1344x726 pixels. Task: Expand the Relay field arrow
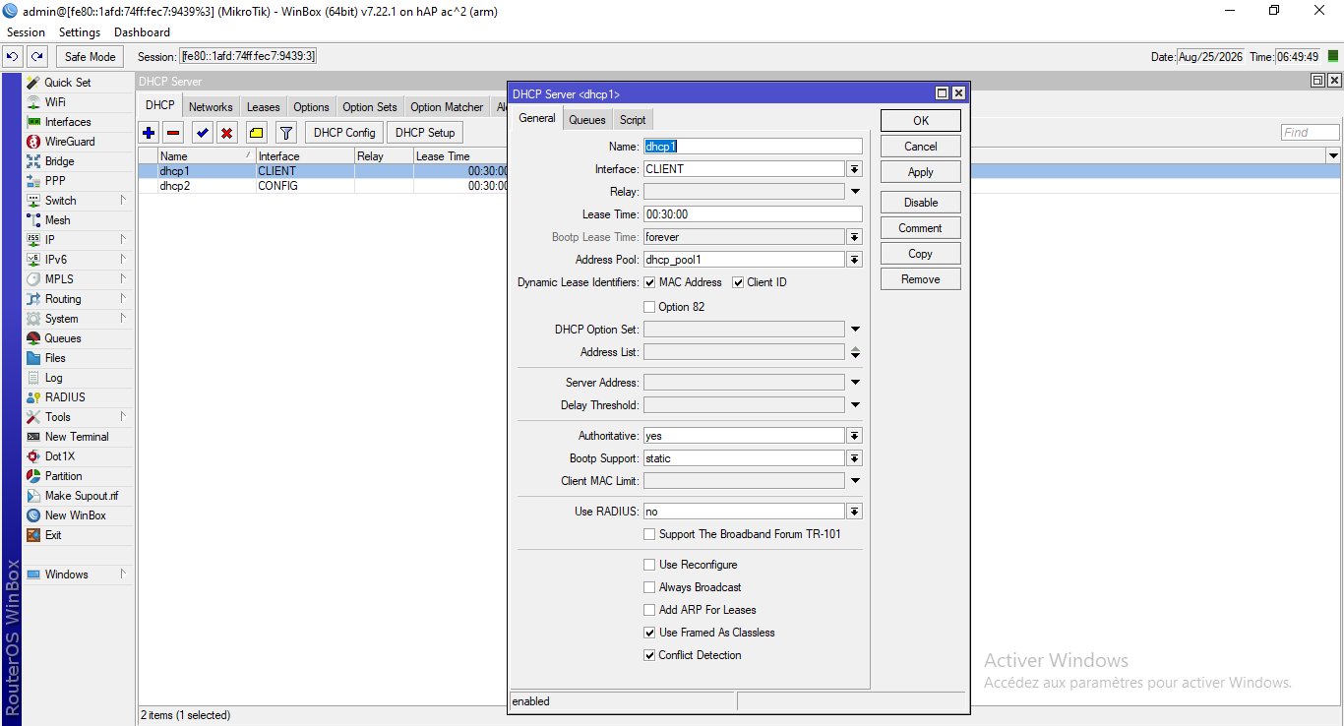[x=855, y=192]
